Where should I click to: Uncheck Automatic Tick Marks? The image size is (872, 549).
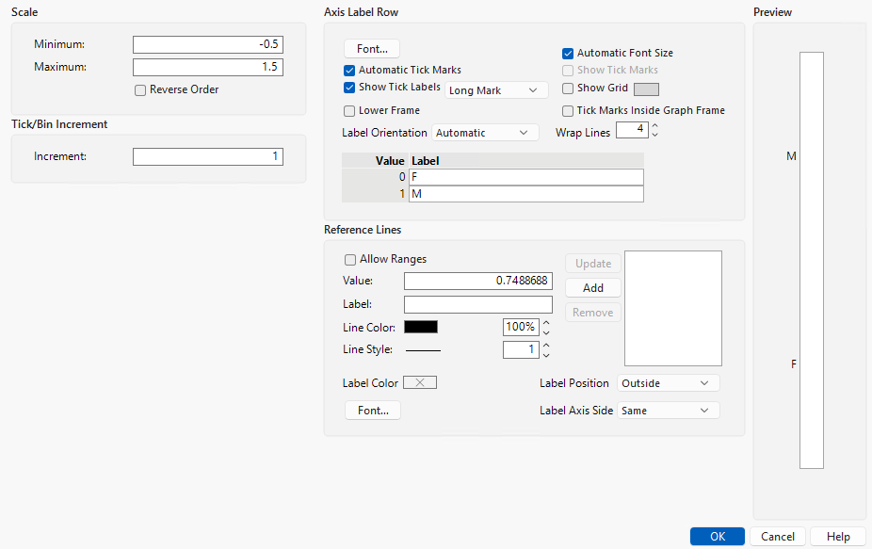click(349, 70)
